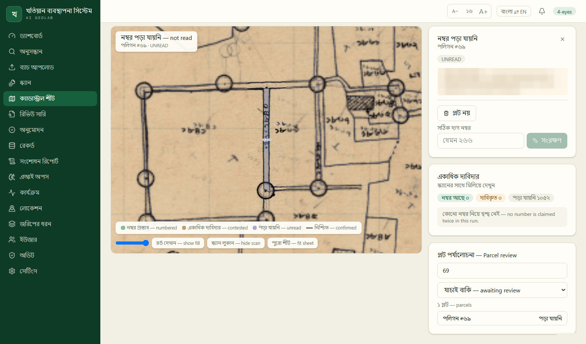The image size is (586, 344).
Task: Toggle রঙ দেখান show fill
Action: 178,243
